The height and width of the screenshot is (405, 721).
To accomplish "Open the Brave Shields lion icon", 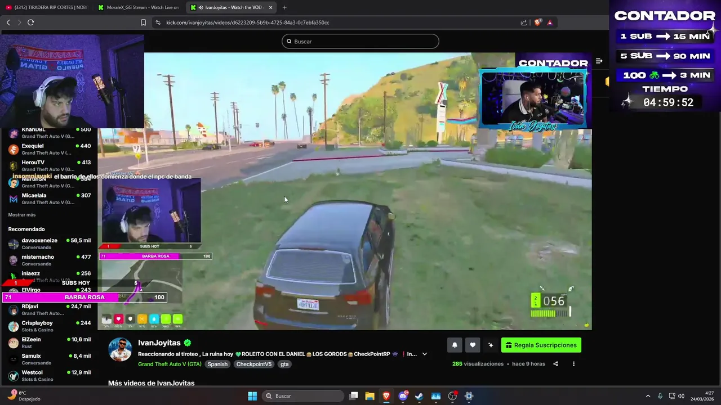I will tap(537, 22).
